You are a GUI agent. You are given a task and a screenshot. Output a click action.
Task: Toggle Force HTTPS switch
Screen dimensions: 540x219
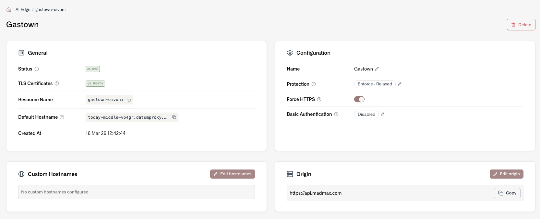coord(359,99)
